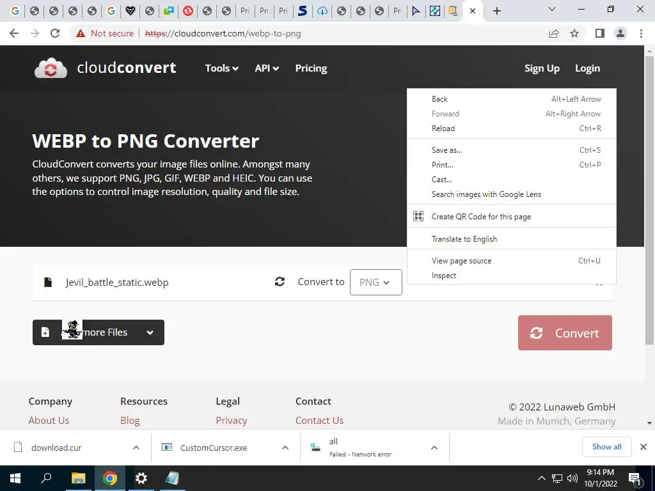Image resolution: width=655 pixels, height=491 pixels.
Task: Open the browser side panel icon
Action: tap(600, 33)
